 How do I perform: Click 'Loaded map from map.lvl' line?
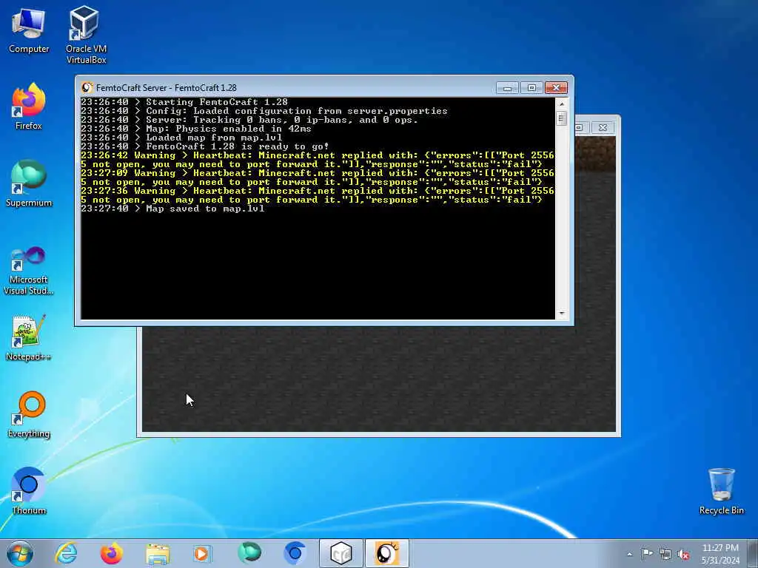(181, 138)
